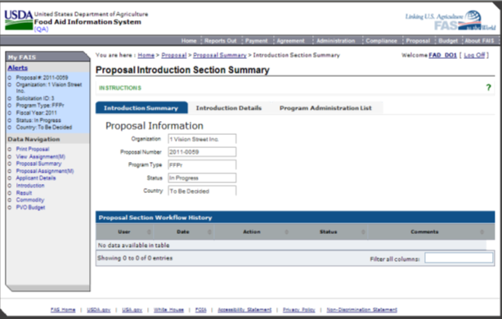
Task: Open Proposal Assignment(M) link
Action: click(x=45, y=171)
